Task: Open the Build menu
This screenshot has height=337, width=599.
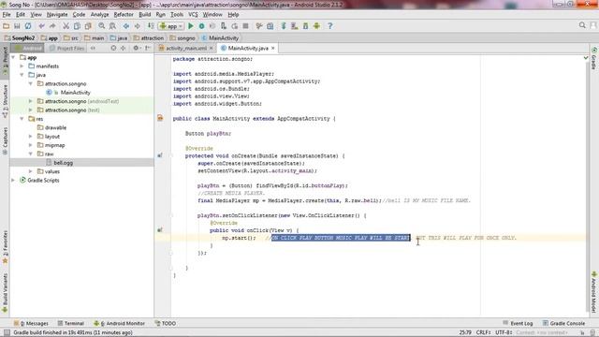Action: click(144, 15)
